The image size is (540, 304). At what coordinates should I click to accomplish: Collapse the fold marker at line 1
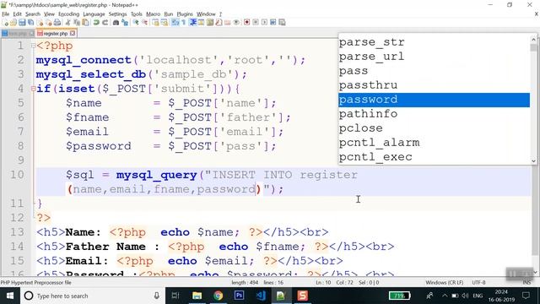34,46
